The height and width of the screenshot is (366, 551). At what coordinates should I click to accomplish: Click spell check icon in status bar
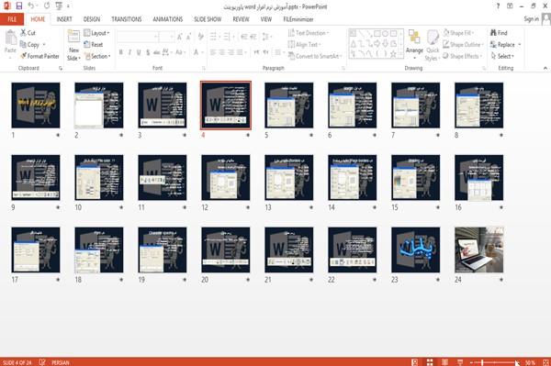[x=42, y=362]
